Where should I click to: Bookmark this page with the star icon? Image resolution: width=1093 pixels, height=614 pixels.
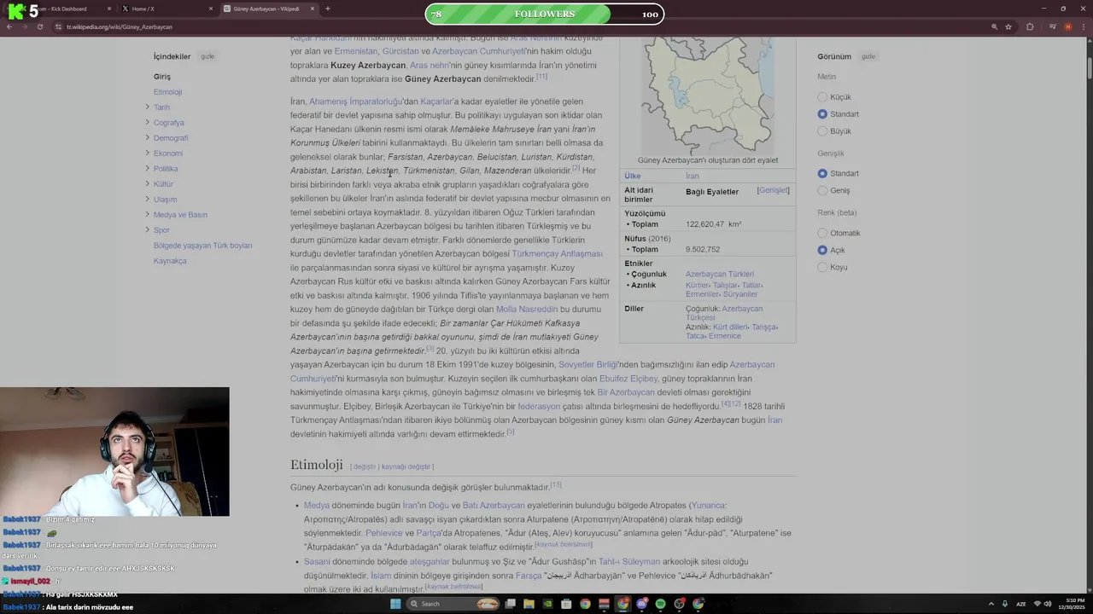click(x=1008, y=26)
